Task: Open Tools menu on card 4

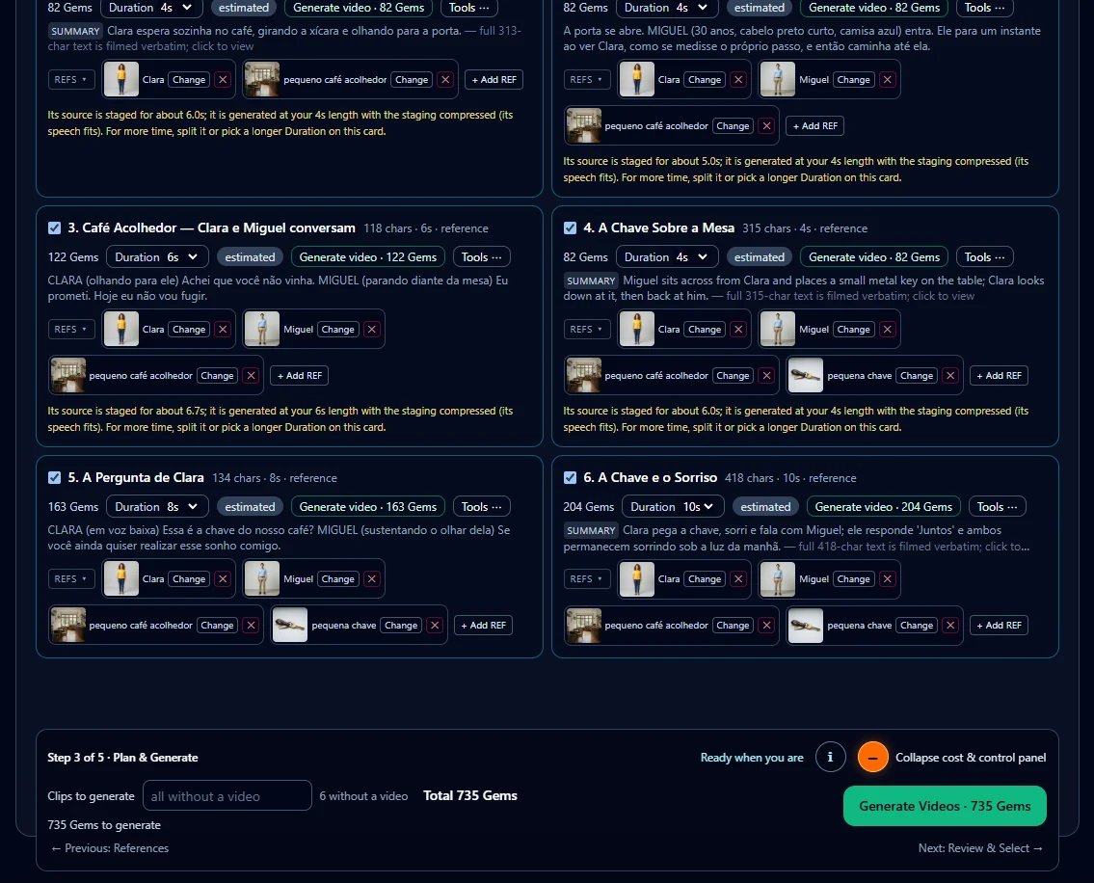Action: pyautogui.click(x=984, y=257)
